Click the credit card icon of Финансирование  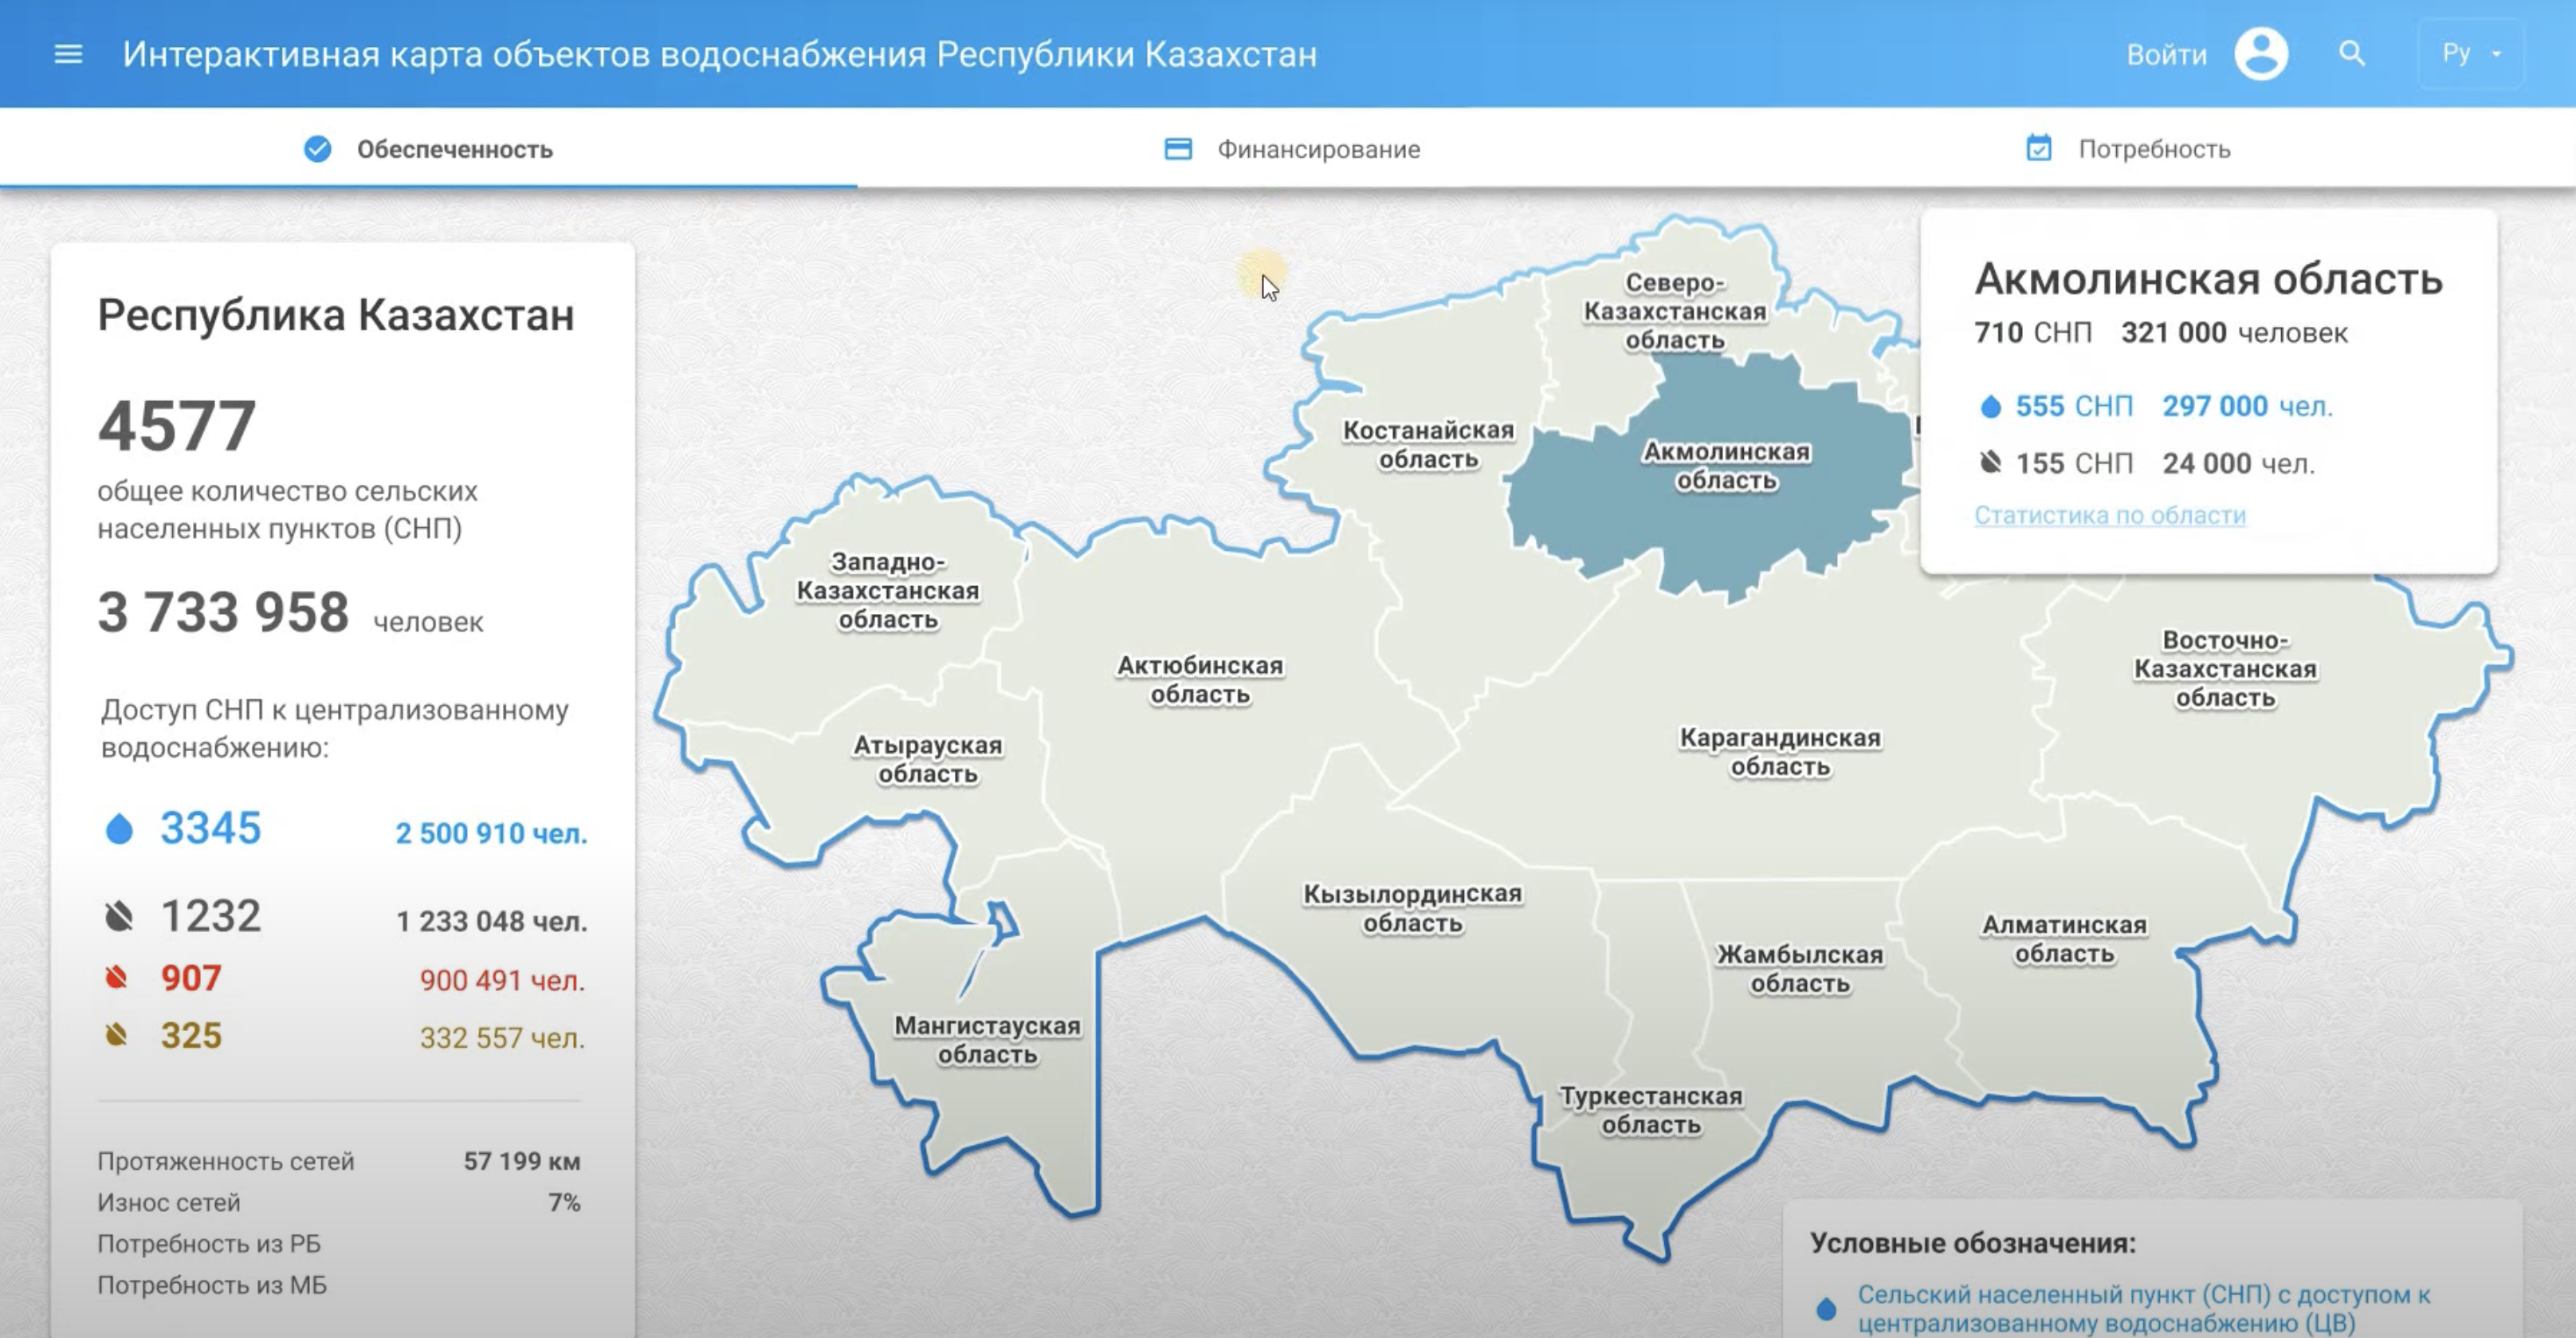click(x=1178, y=149)
